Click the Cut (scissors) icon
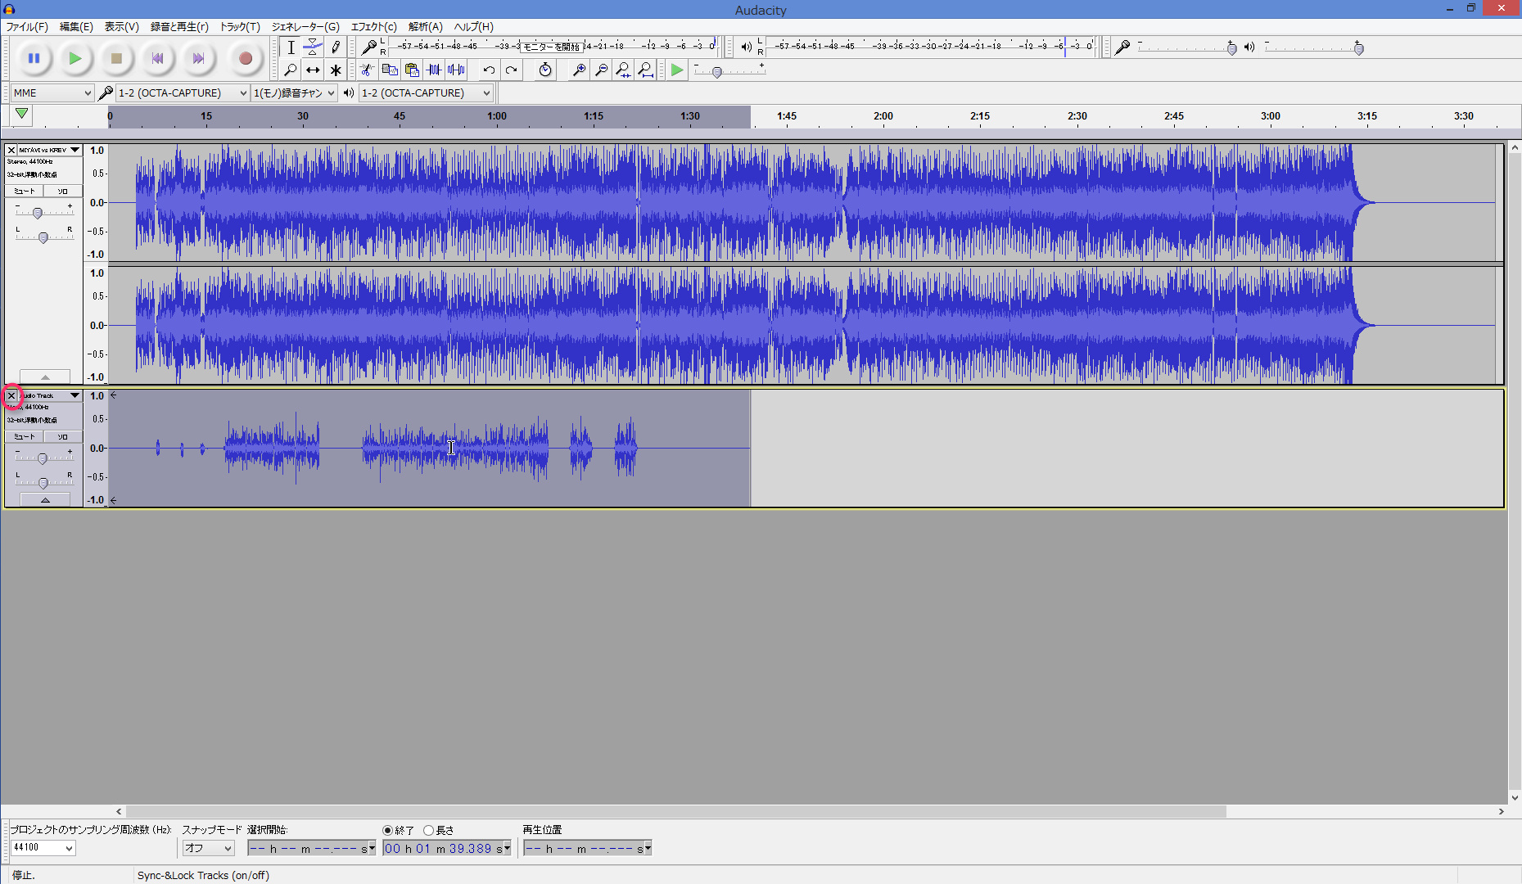Screen dimensions: 1522x884 (x=368, y=70)
